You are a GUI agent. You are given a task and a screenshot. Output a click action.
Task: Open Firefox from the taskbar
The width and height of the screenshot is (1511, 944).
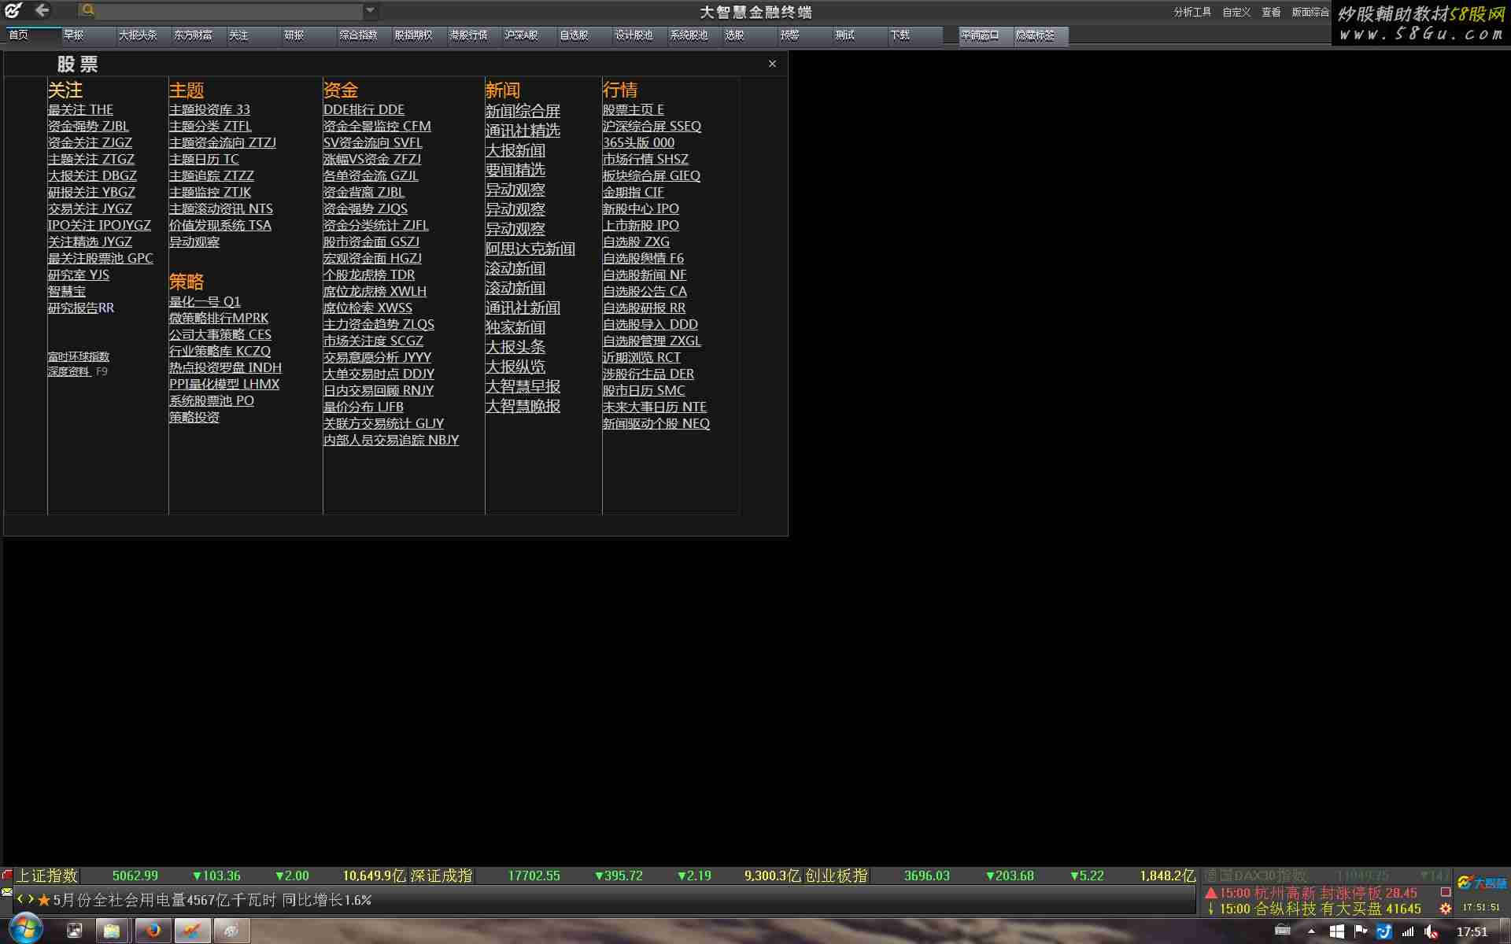(x=153, y=931)
